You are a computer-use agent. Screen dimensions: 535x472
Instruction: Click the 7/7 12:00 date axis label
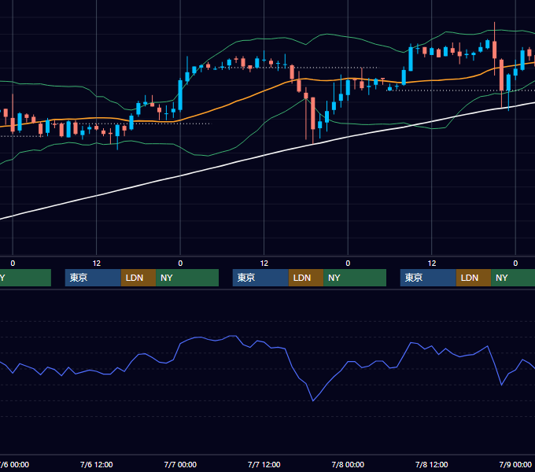coord(264,464)
